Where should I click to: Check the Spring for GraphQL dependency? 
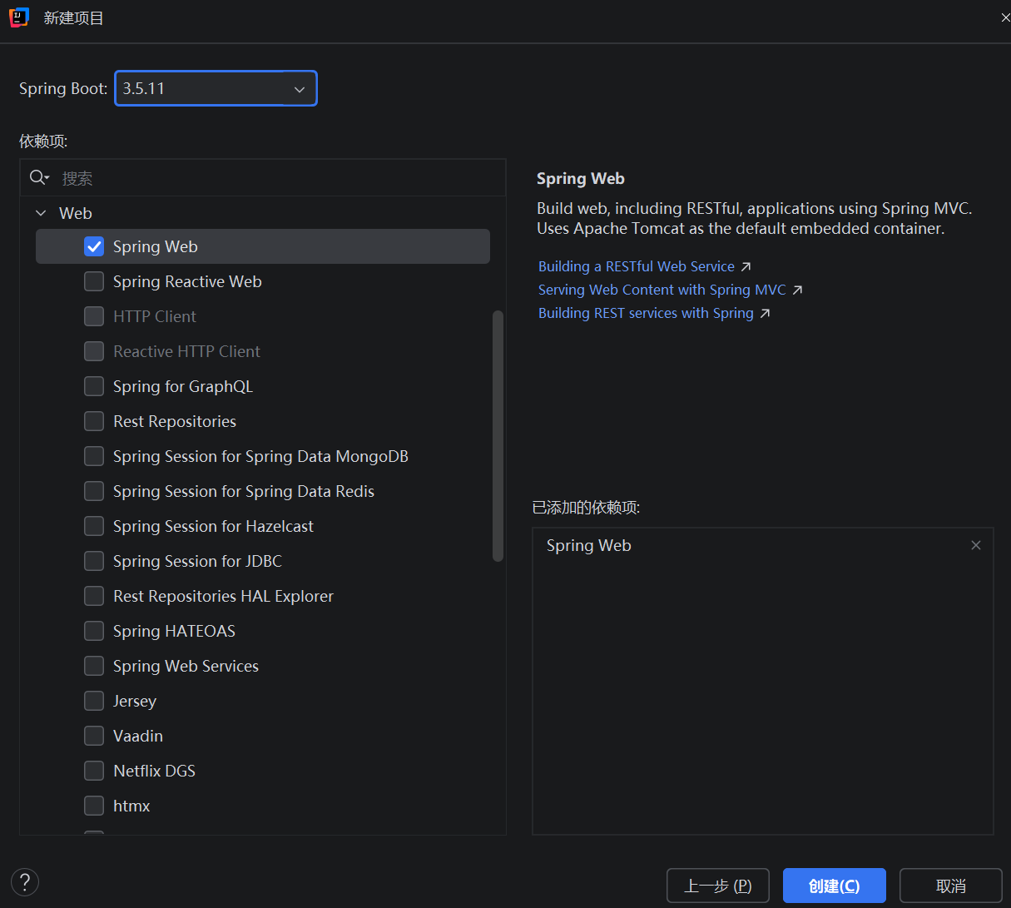(x=94, y=386)
